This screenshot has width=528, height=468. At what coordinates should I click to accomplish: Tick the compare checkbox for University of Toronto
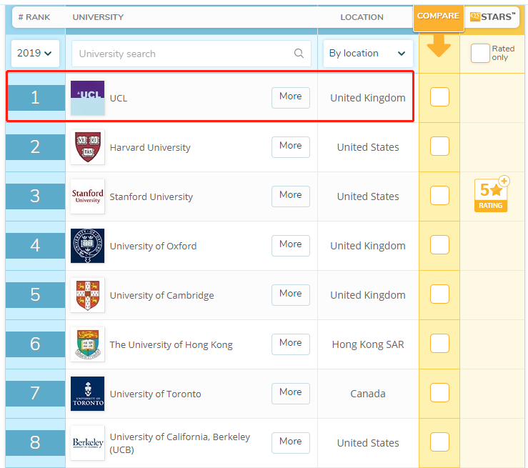pos(439,392)
